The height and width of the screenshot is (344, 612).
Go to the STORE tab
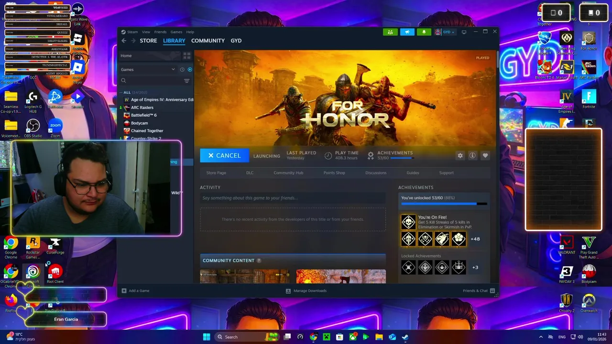148,41
